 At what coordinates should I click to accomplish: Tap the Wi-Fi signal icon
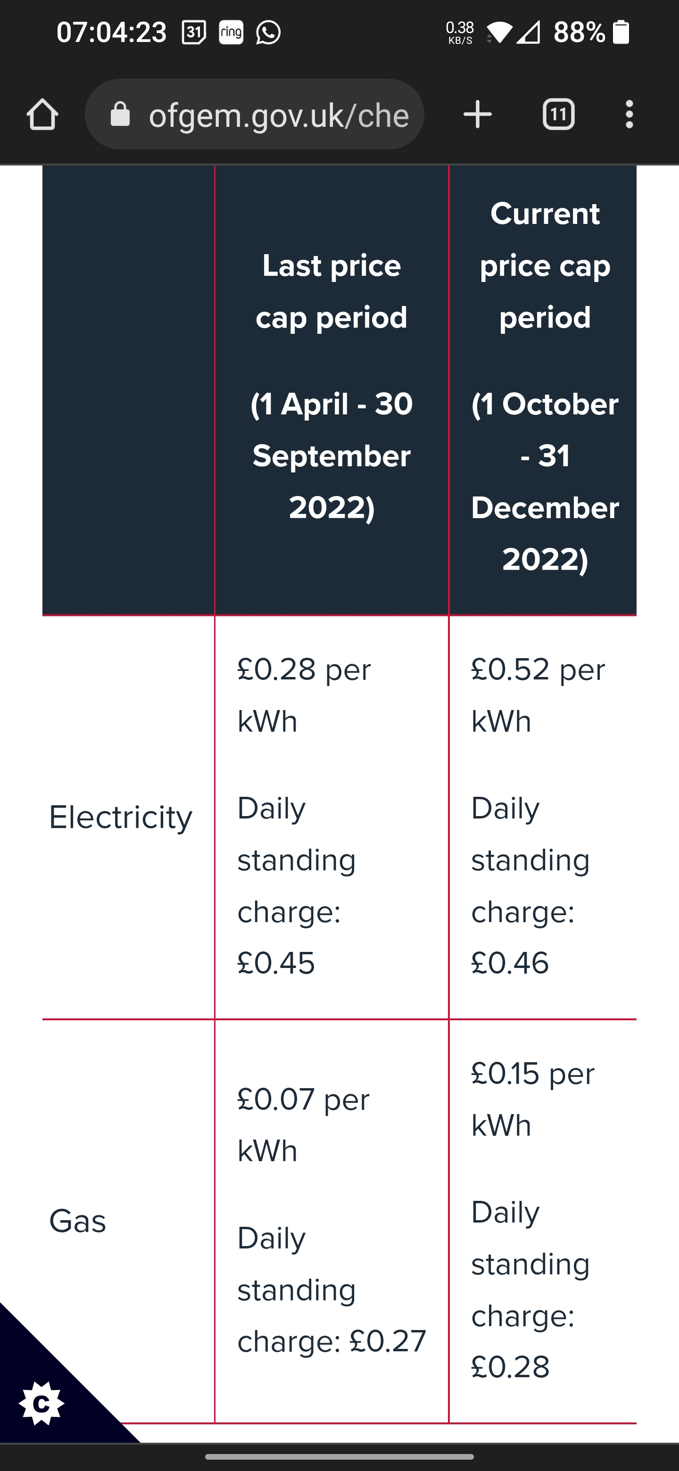pyautogui.click(x=500, y=33)
